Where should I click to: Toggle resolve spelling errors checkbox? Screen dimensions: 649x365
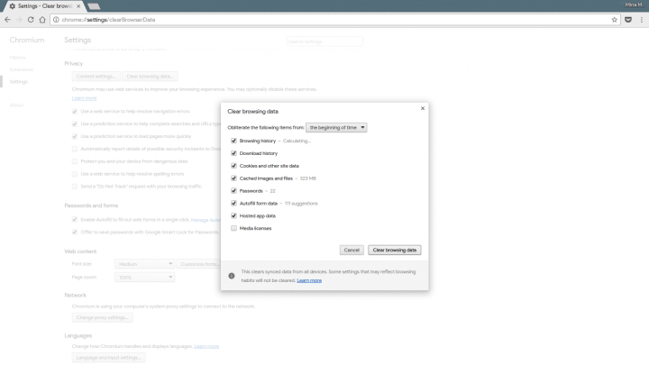pos(75,174)
